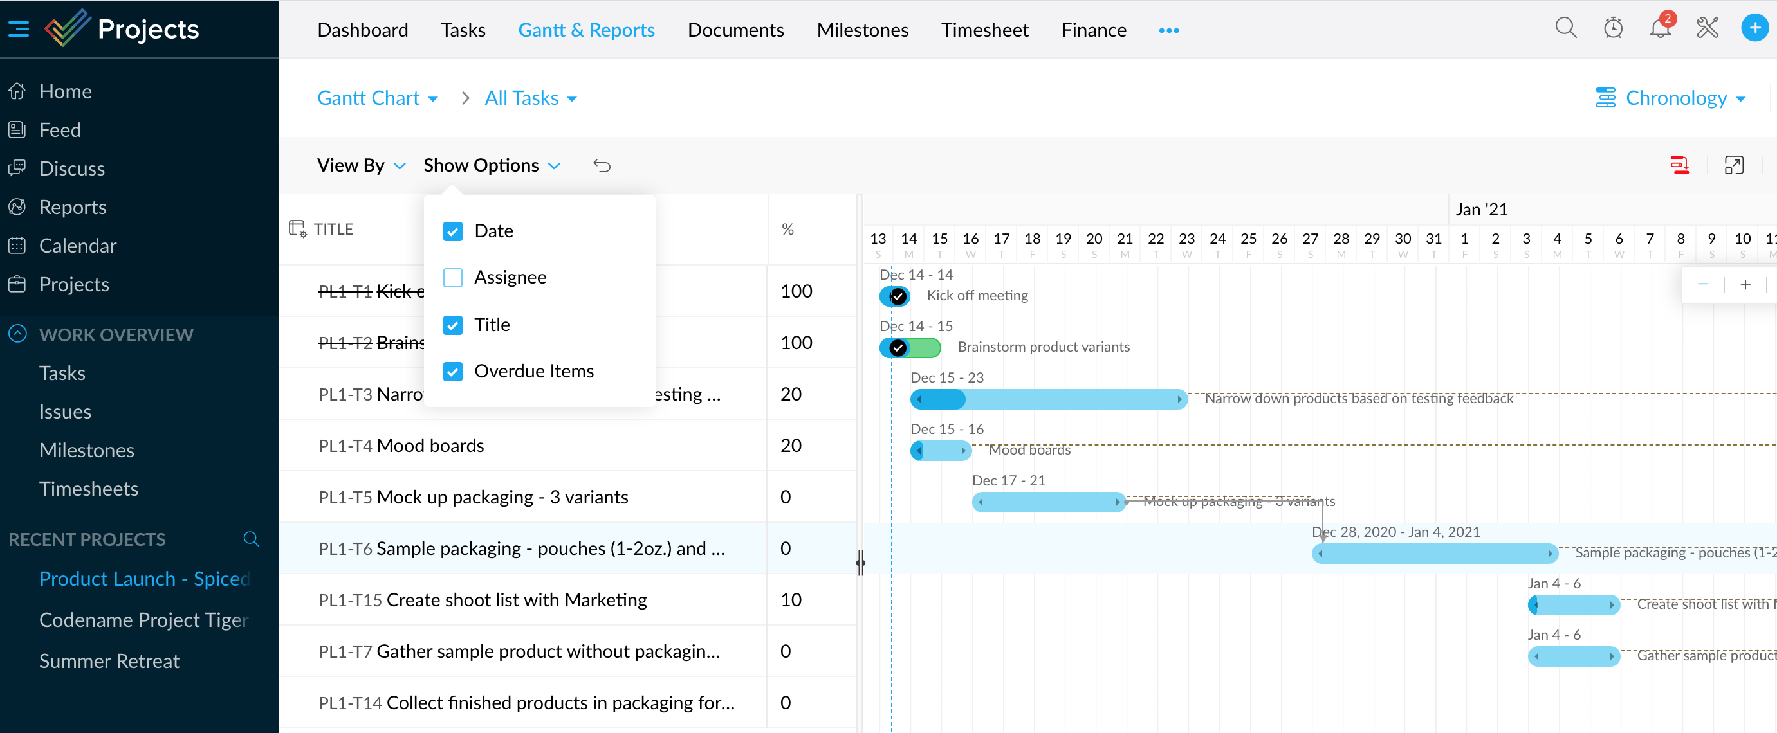Collapse the Work Overview section
Image resolution: width=1777 pixels, height=733 pixels.
pyautogui.click(x=19, y=334)
